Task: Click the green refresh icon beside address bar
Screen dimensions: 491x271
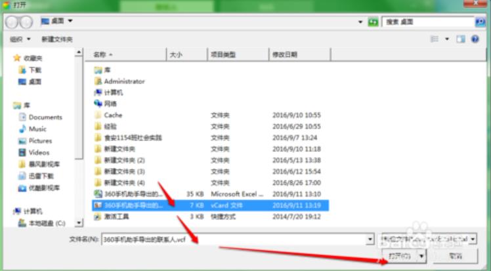Action: click(x=374, y=22)
